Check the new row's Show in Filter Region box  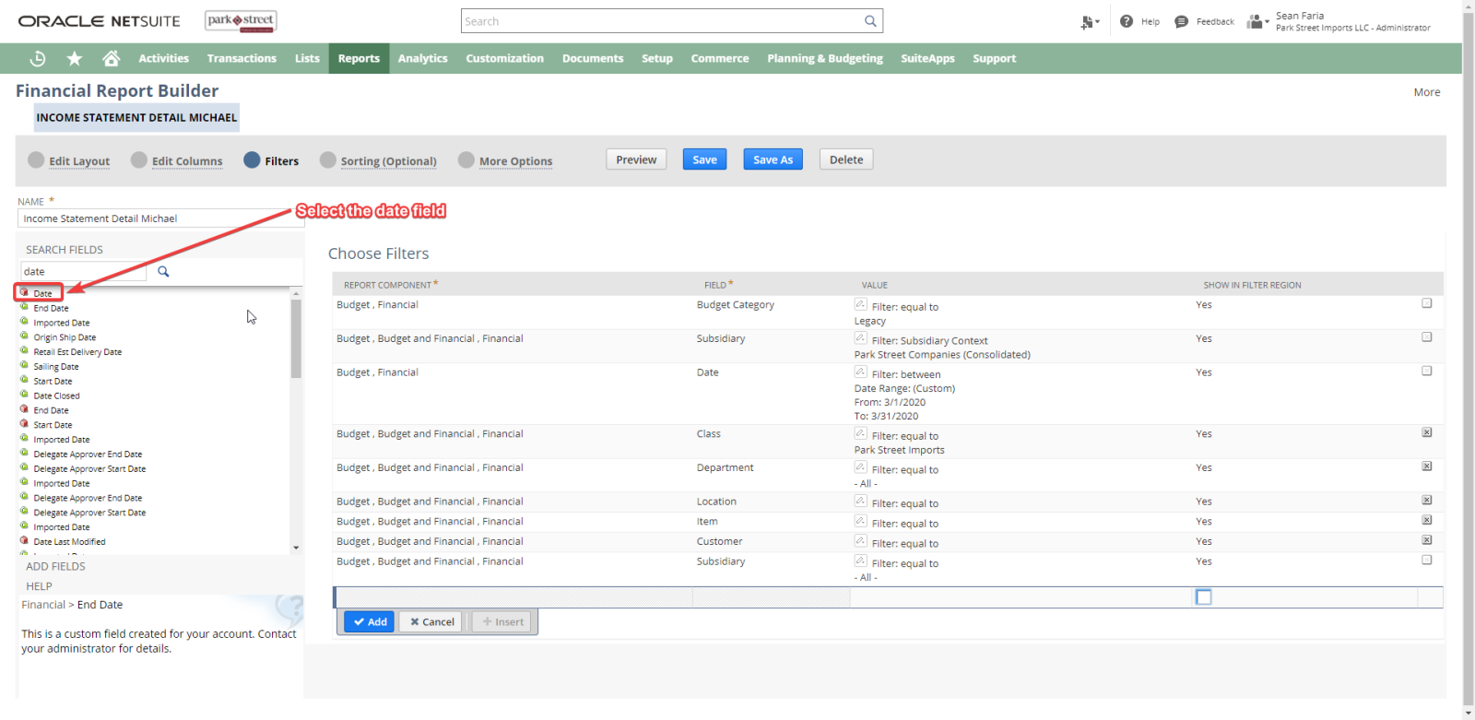pyautogui.click(x=1204, y=597)
